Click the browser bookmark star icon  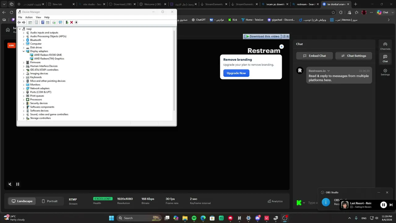tap(333, 12)
